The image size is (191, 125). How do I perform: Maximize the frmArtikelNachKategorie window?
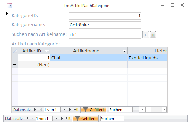pyautogui.click(x=173, y=5)
